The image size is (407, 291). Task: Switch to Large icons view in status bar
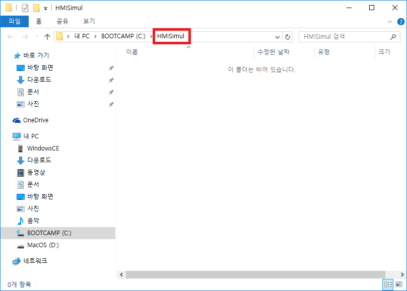click(x=400, y=284)
